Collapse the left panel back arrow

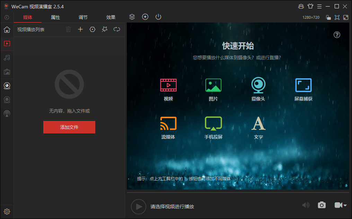click(7, 17)
